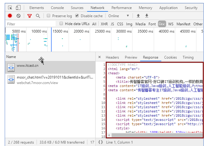Click the inspect element cursor icon
Image resolution: width=204 pixels, height=146 pixels.
click(10, 8)
